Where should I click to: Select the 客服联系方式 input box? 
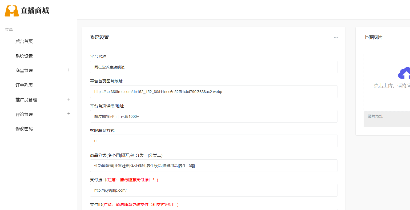point(214,141)
